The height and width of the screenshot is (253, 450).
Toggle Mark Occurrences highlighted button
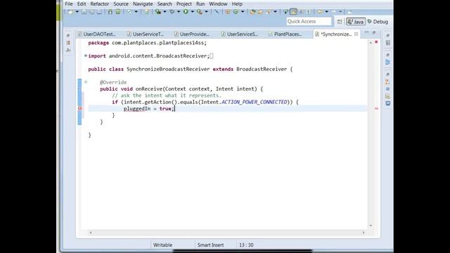[x=293, y=12]
